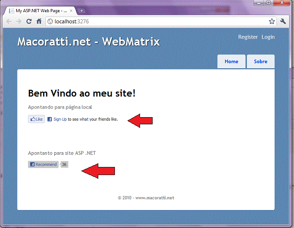The image size is (294, 228).
Task: Close the My ASP.NET Web Page tab
Action: tap(71, 11)
